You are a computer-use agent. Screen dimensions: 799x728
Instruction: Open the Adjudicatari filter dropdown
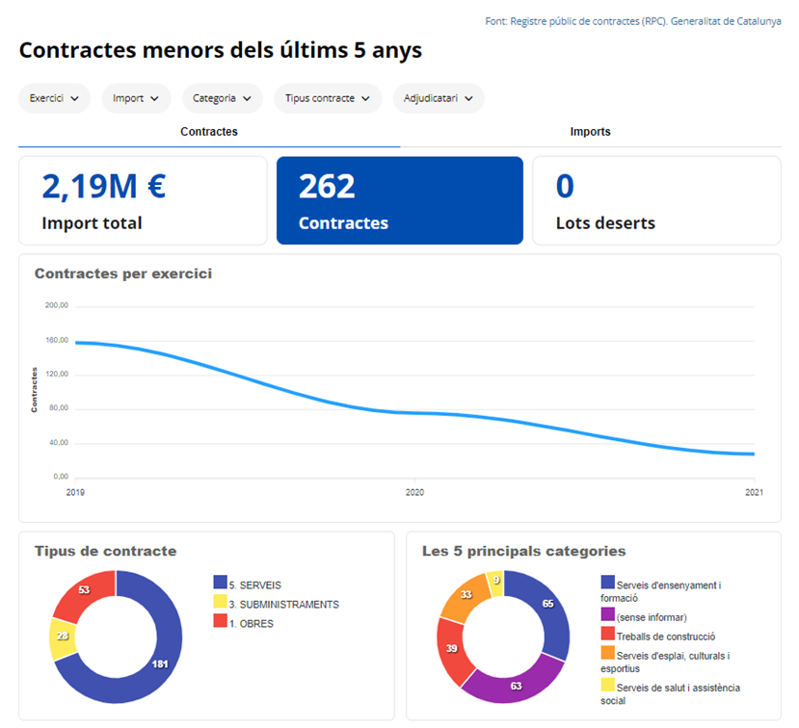click(x=438, y=98)
